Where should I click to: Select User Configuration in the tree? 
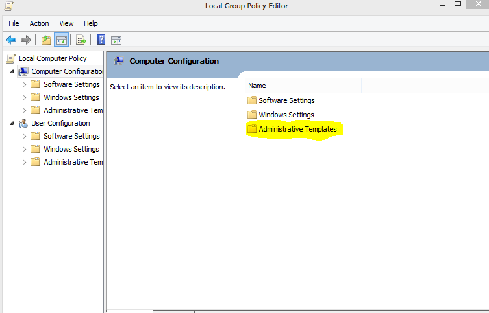coord(60,123)
